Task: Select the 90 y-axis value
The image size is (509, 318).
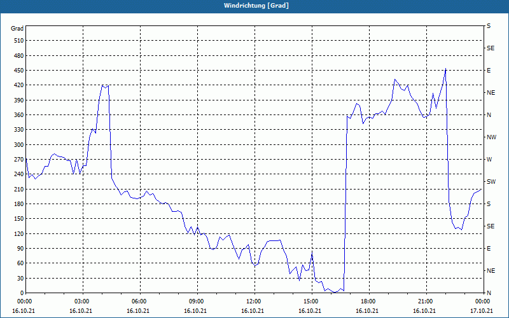Action: pos(20,249)
